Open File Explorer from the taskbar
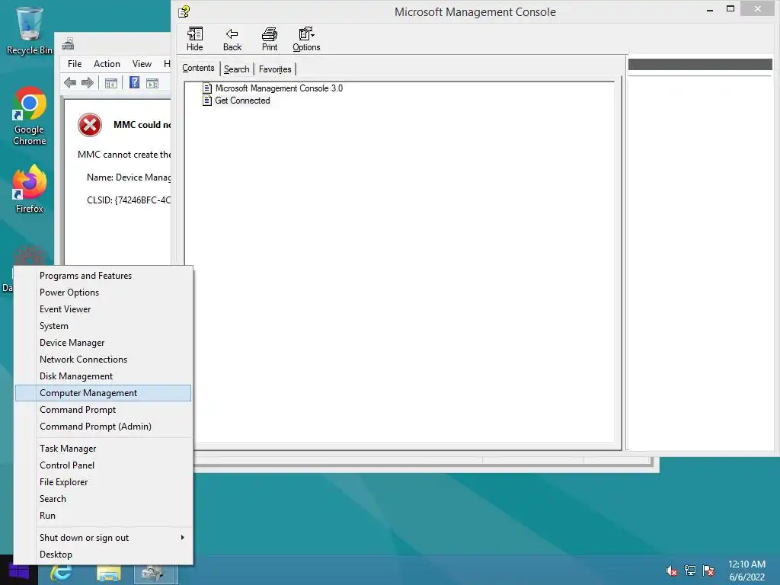The height and width of the screenshot is (585, 780). click(x=109, y=573)
